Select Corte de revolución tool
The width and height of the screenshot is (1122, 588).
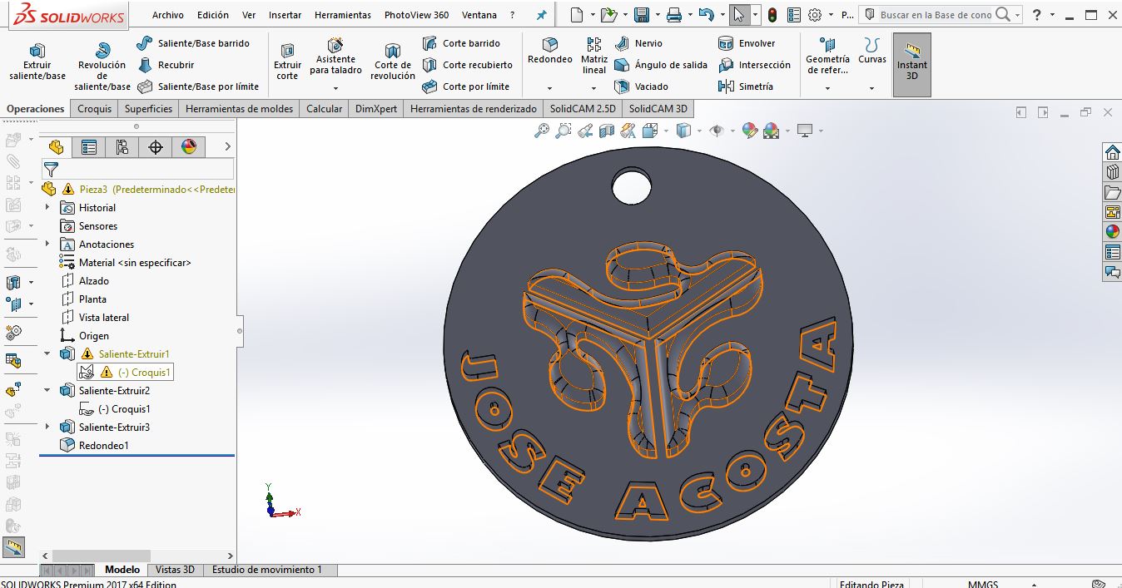pos(393,62)
